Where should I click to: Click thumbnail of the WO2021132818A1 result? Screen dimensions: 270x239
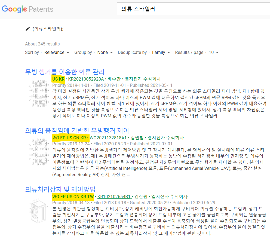pos(39,152)
